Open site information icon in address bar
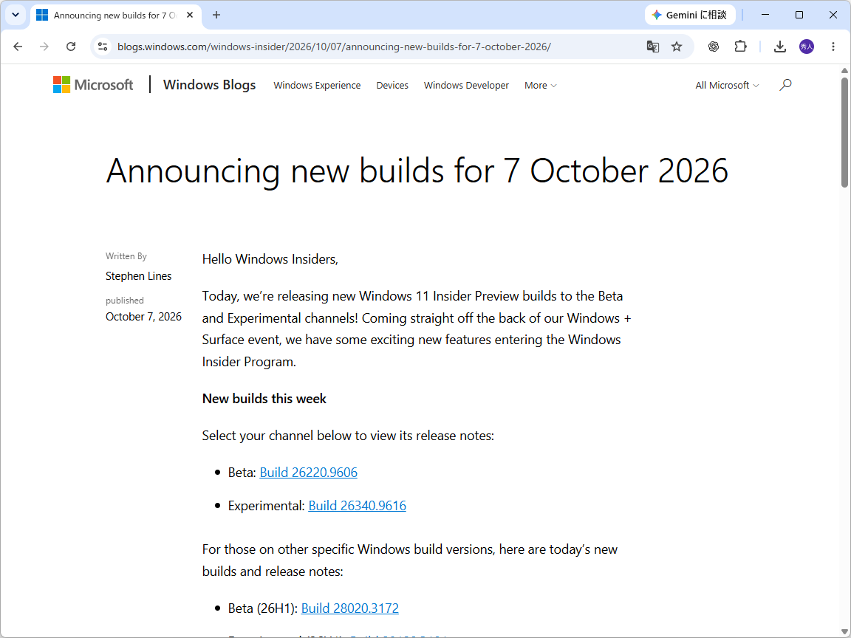851x638 pixels. [103, 47]
